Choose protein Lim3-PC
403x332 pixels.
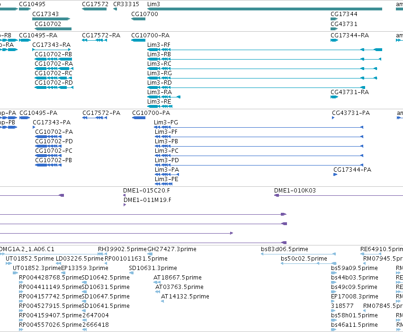click(x=167, y=151)
